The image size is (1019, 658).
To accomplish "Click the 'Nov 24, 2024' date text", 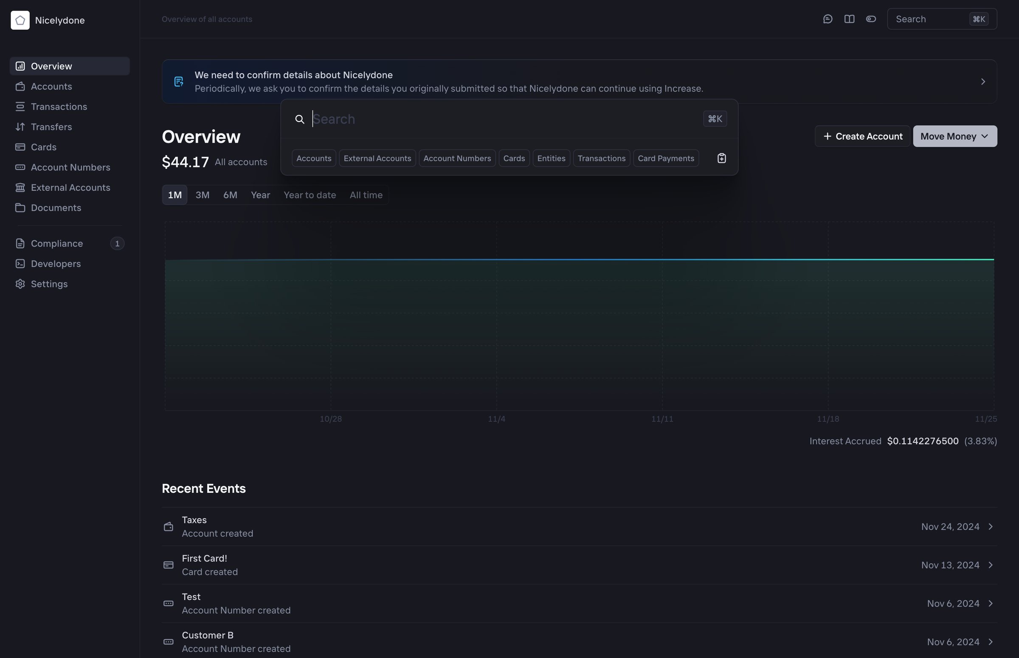I will 950,526.
